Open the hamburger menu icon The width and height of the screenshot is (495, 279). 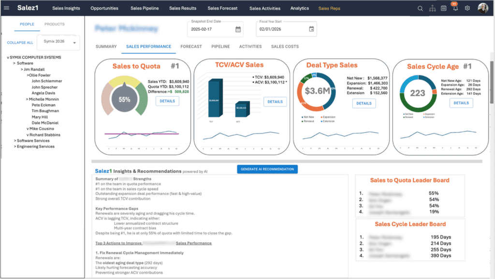[x=7, y=8]
